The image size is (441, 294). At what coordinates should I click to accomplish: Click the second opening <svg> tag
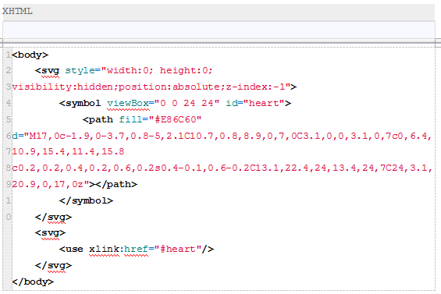pyautogui.click(x=50, y=233)
